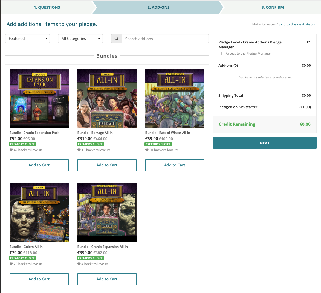Click Pledge Level - Cranio Add-ons Pledge Manager
This screenshot has height=293, width=321.
[250, 45]
